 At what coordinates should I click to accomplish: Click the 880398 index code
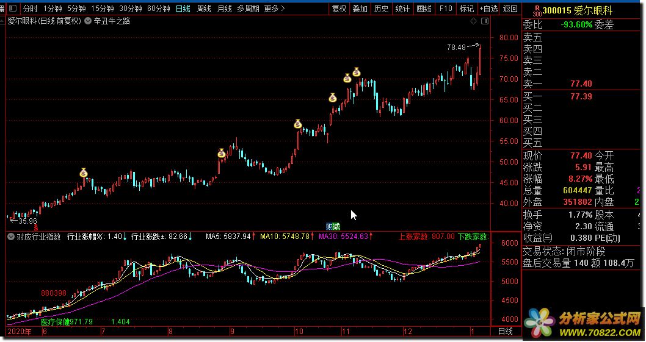[54, 293]
